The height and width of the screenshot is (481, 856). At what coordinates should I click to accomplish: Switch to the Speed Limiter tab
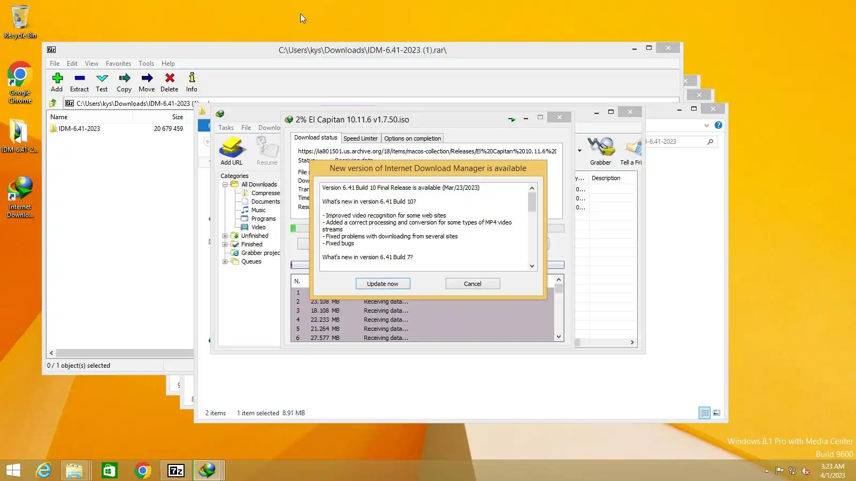[361, 138]
